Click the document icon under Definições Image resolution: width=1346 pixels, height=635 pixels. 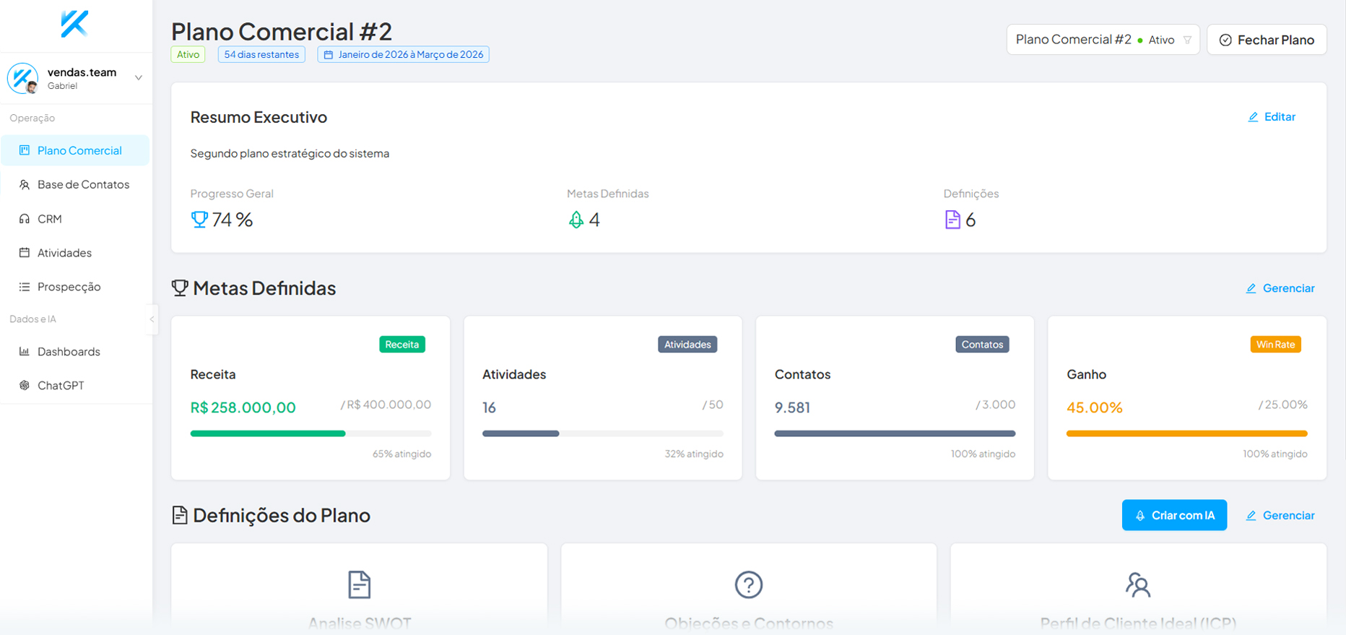pyautogui.click(x=952, y=220)
